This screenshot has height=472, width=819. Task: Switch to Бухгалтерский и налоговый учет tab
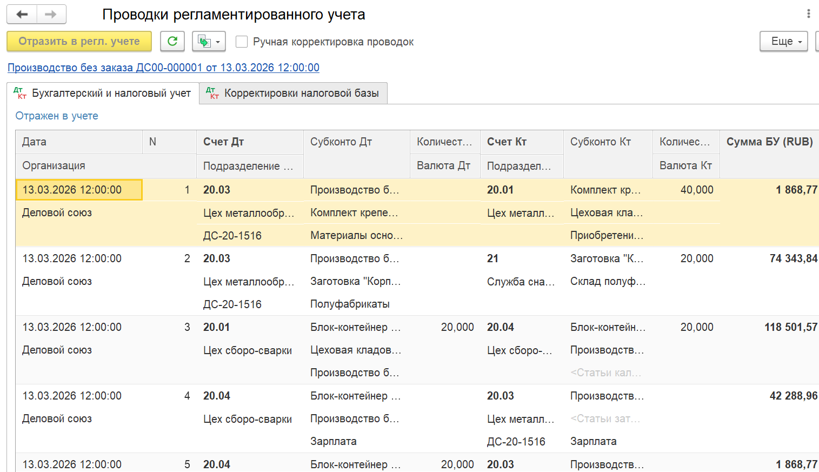[x=103, y=93]
